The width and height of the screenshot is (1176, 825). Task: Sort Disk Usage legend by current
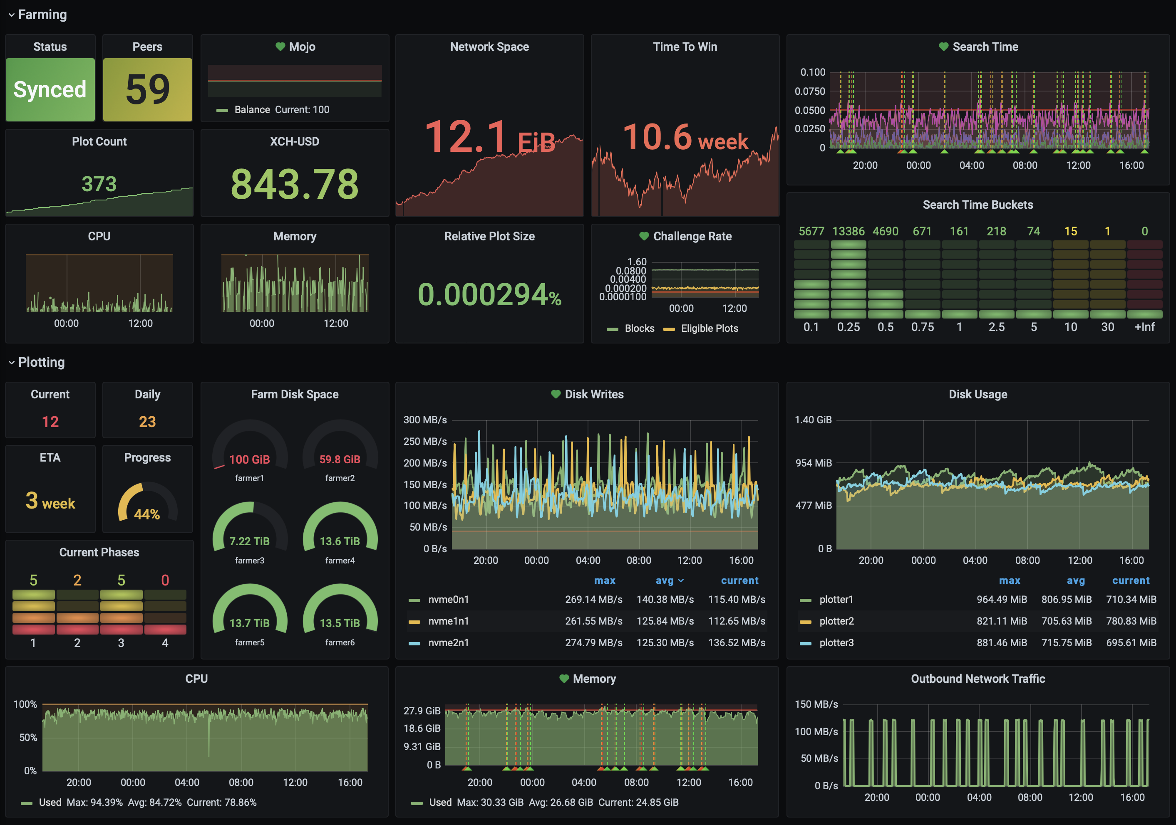coord(1130,580)
